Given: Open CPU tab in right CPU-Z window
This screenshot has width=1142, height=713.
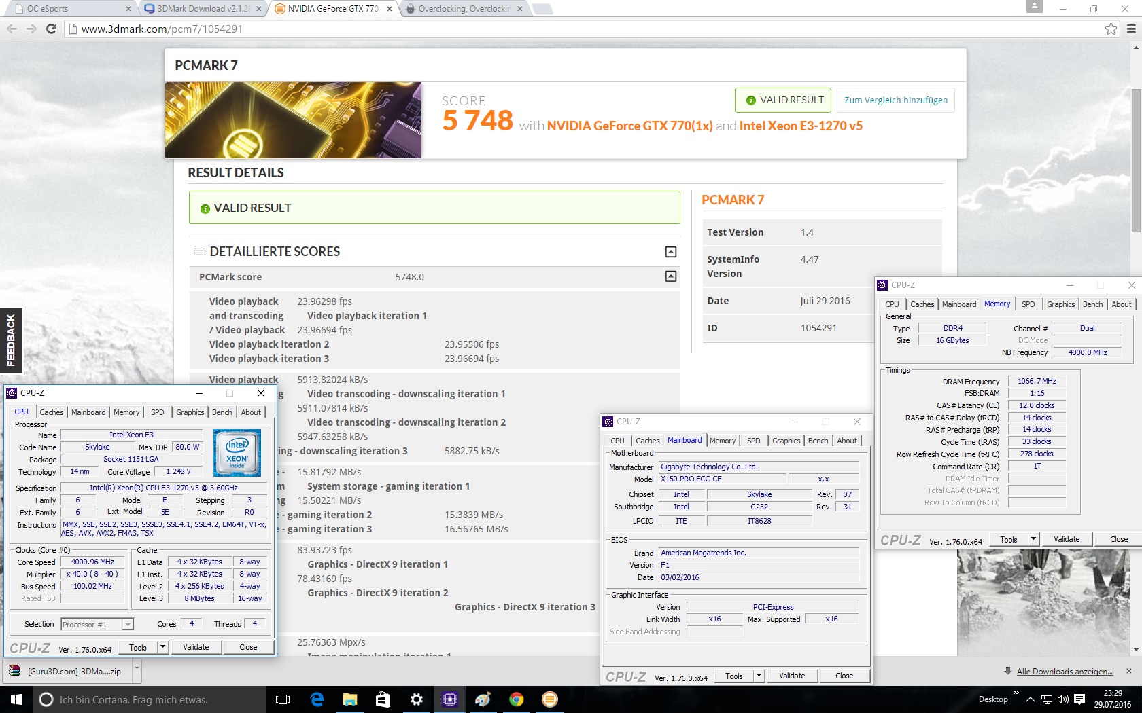Looking at the screenshot, I should (x=893, y=304).
